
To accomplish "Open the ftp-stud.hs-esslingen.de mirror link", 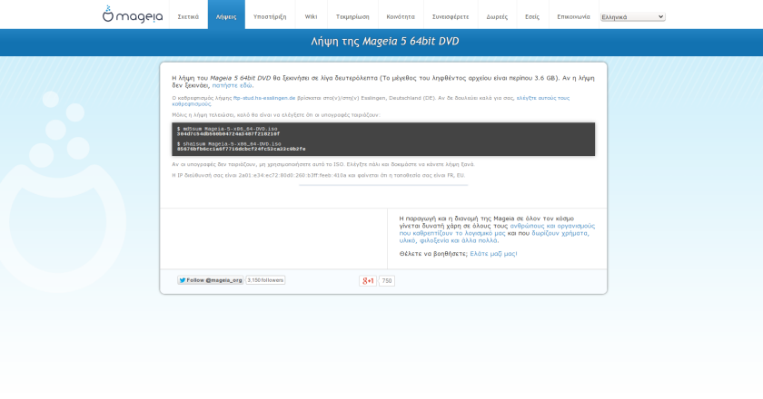I will pos(264,98).
